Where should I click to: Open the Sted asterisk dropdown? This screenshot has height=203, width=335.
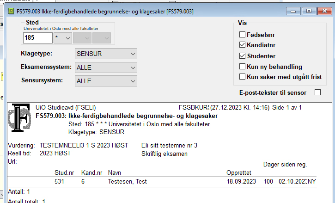coord(63,38)
